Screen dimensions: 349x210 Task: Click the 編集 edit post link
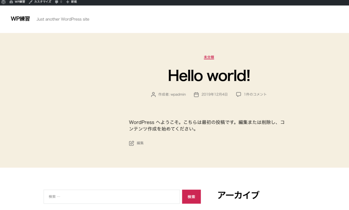[x=140, y=143]
